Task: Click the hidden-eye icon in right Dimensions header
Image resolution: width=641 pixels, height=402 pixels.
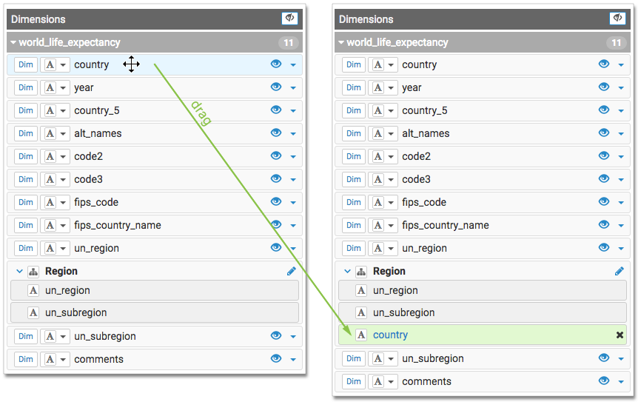Action: 617,19
